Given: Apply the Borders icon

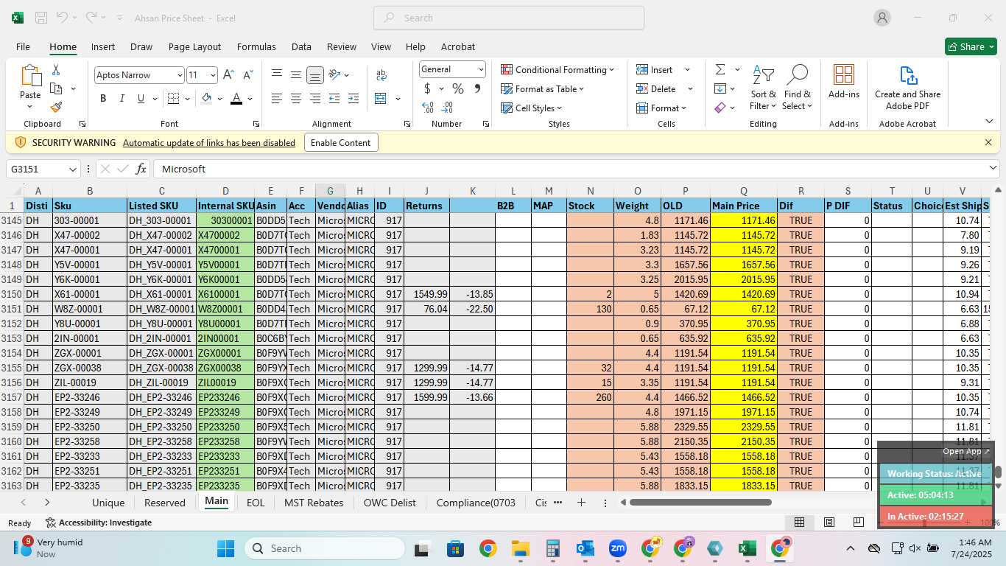Looking at the screenshot, I should click(173, 99).
